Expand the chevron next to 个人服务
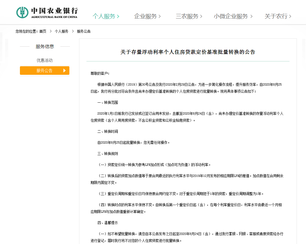This screenshot has height=244, width=306. [118, 16]
